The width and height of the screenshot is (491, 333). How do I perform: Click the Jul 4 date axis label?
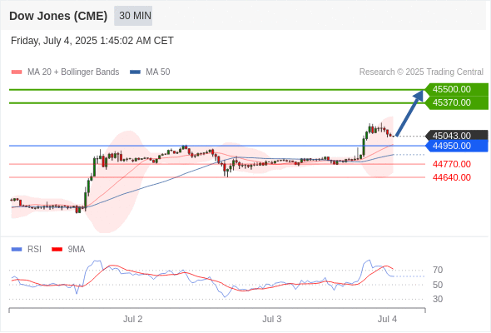387,319
